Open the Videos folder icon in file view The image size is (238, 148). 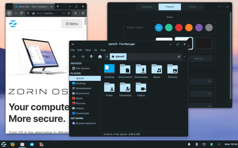point(141,87)
